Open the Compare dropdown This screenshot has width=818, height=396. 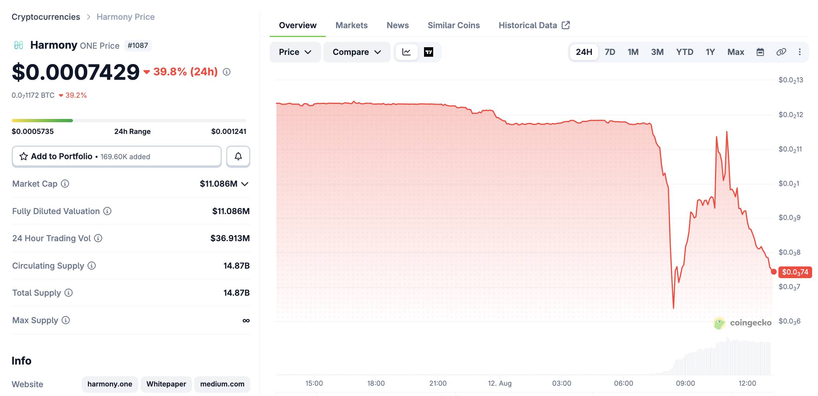tap(357, 52)
